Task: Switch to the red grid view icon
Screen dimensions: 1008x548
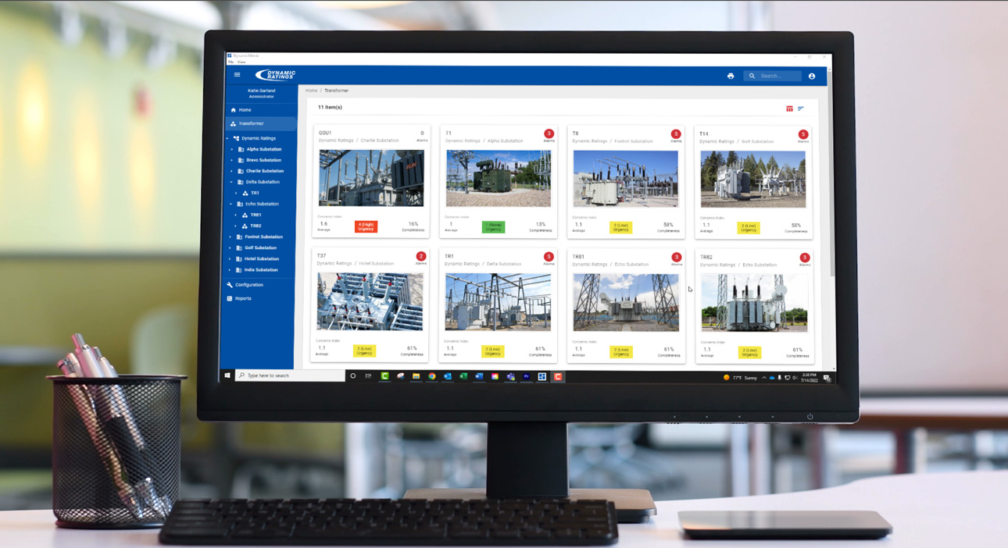Action: pos(789,109)
